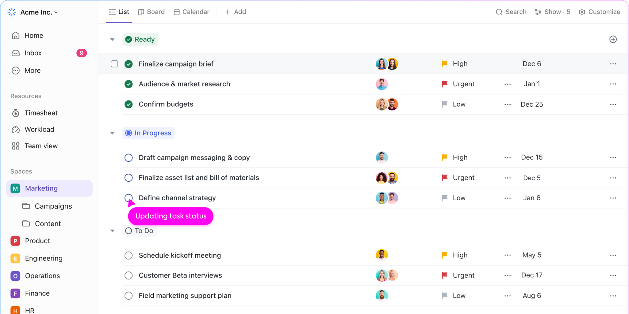
Task: Open the Timesheet resource
Action: point(41,113)
